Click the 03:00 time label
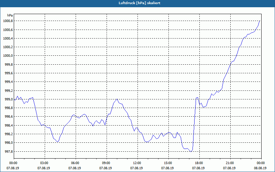The height and width of the screenshot is (172, 275). 45,163
